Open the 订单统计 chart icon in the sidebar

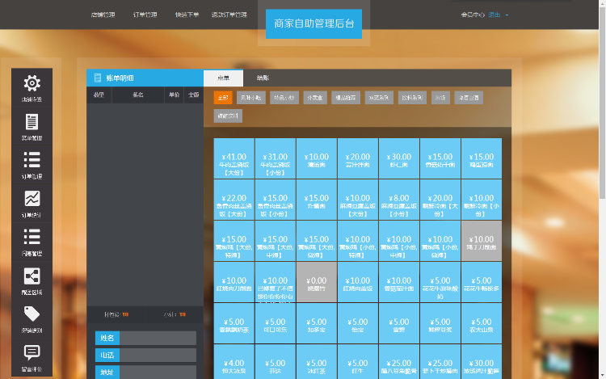[x=32, y=199]
